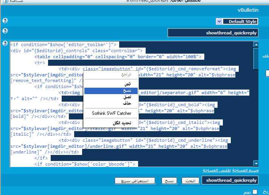The image size is (269, 195).
Task: Click the code editor's scroll-down arrow
Action: coord(256,164)
